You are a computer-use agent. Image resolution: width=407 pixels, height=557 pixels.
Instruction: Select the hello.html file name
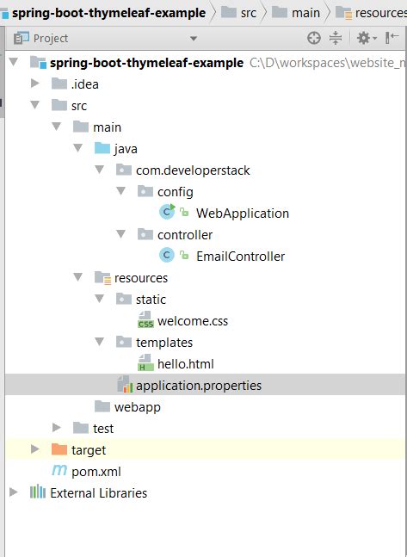[185, 364]
